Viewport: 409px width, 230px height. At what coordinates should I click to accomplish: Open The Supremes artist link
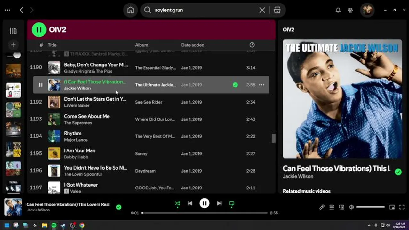[x=78, y=123]
